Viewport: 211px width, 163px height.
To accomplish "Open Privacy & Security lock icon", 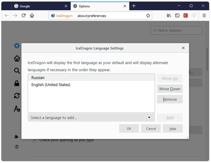I will [x=17, y=83].
